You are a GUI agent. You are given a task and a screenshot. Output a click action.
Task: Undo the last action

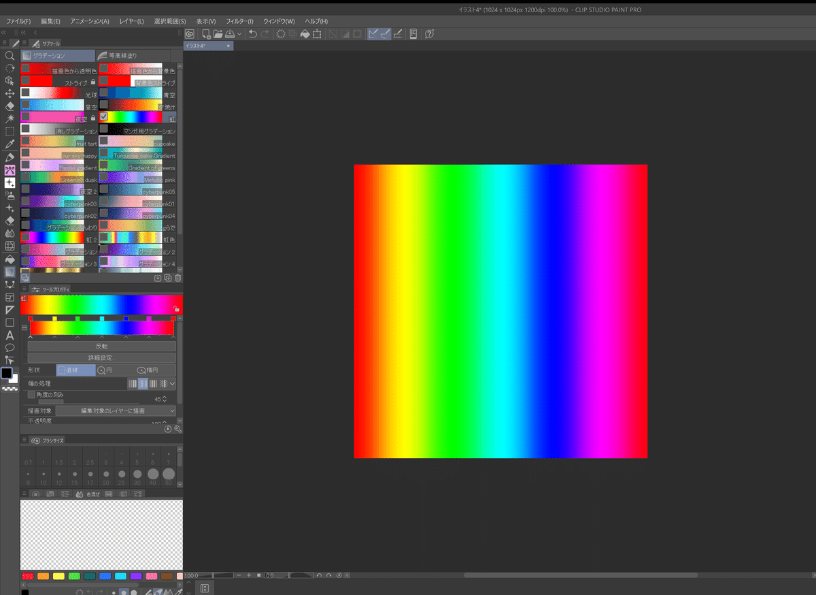(253, 33)
